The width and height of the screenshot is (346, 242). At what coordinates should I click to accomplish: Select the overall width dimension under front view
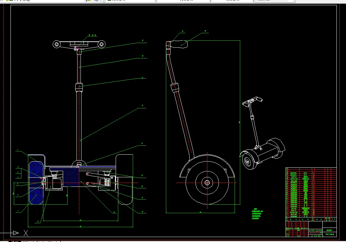tap(80, 227)
